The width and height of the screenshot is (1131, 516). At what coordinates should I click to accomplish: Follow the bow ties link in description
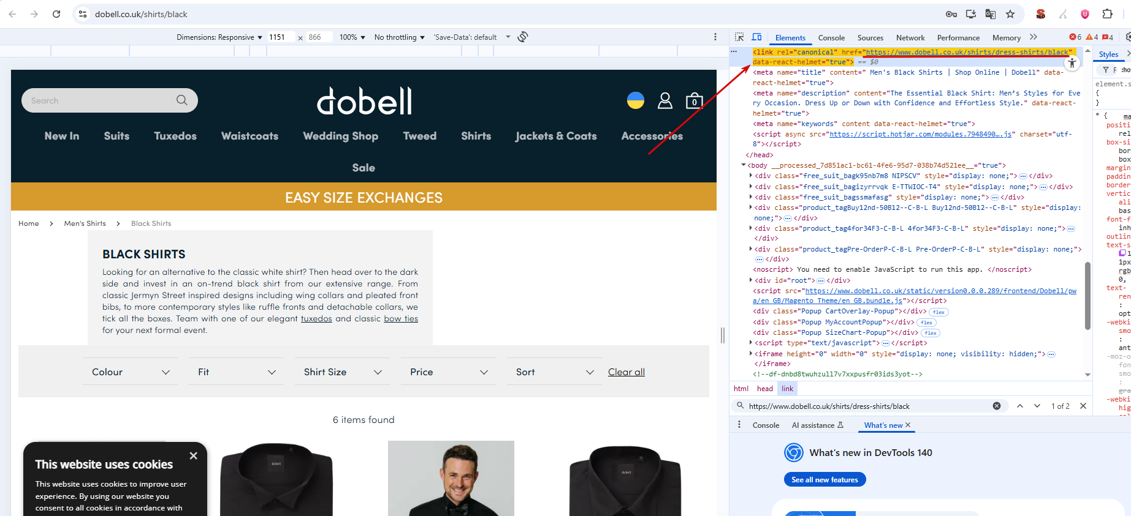(x=401, y=318)
